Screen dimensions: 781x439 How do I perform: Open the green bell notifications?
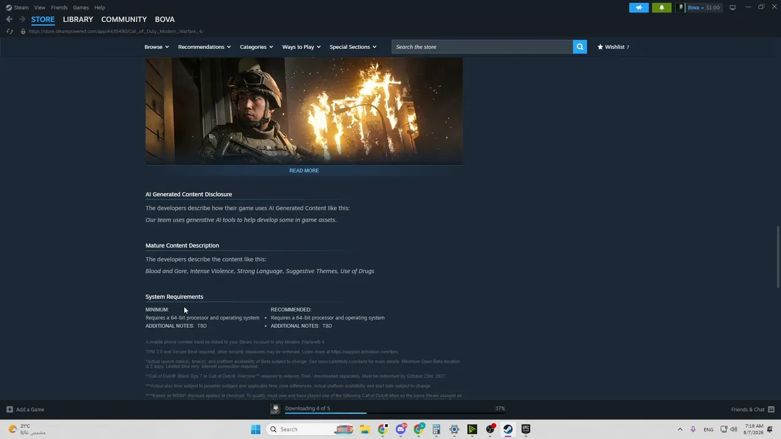click(x=661, y=7)
